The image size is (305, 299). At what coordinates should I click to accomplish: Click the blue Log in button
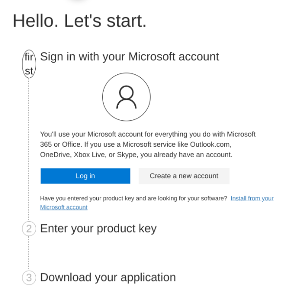[85, 176]
